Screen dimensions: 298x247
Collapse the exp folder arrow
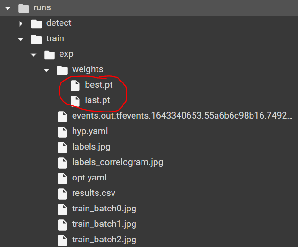point(33,54)
